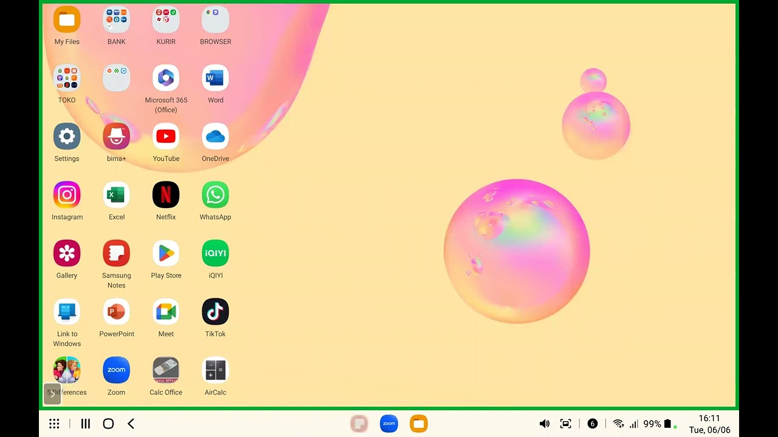
Task: Open Settings gear app
Action: pyautogui.click(x=67, y=137)
